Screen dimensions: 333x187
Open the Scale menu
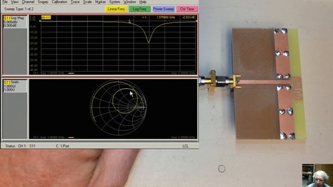[x=87, y=2]
